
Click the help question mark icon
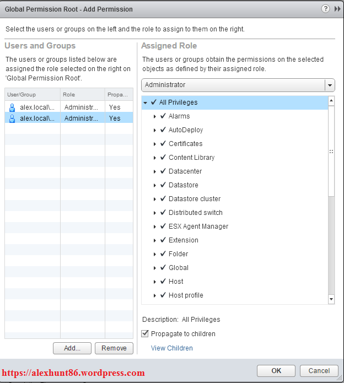[x=325, y=9]
